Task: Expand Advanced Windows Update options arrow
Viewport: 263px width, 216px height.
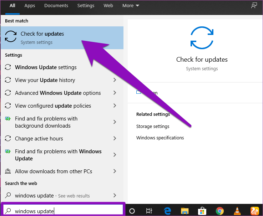Action: pyautogui.click(x=115, y=93)
